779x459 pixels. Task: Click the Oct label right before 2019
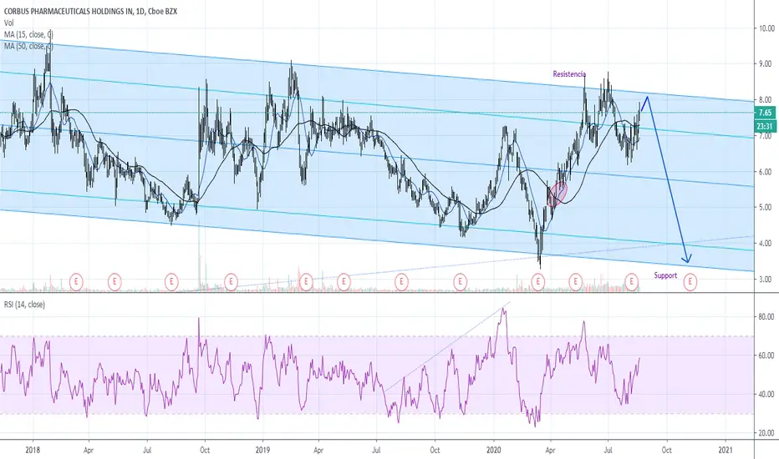205,451
